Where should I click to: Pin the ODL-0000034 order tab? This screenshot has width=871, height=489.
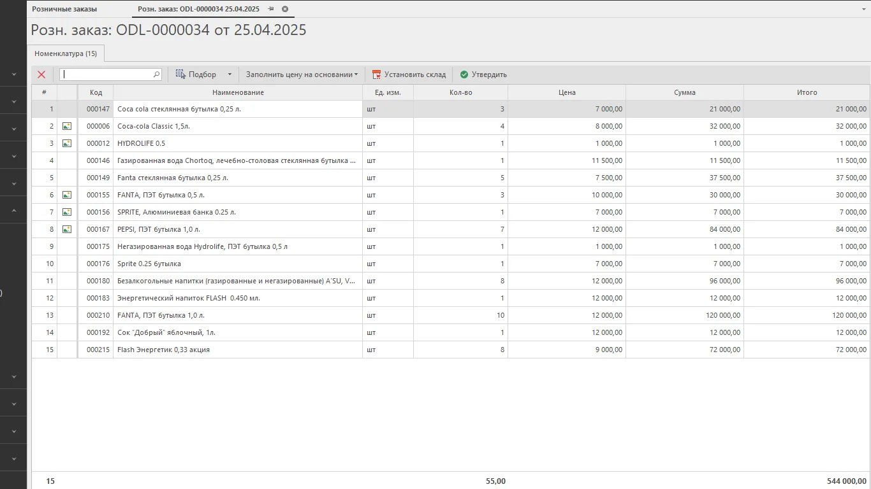pos(271,9)
